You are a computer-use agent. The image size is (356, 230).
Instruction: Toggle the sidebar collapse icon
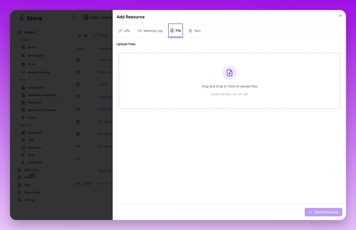point(74,18)
